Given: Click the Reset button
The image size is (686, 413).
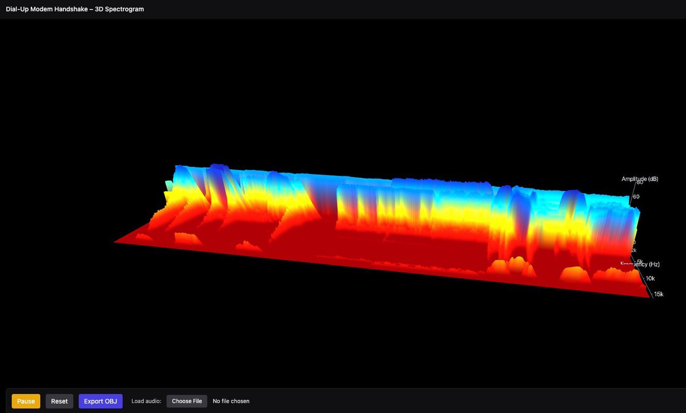Looking at the screenshot, I should tap(59, 401).
